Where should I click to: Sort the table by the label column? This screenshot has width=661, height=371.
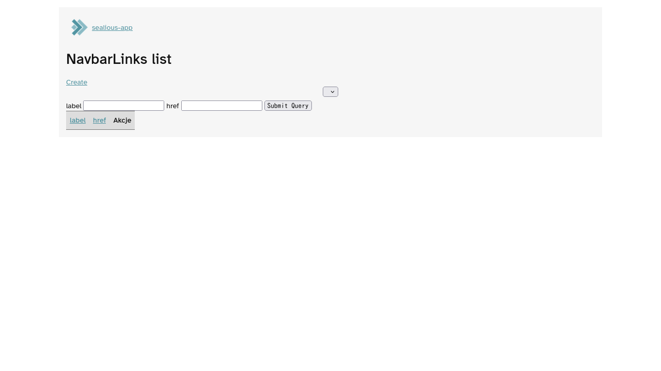click(x=77, y=121)
